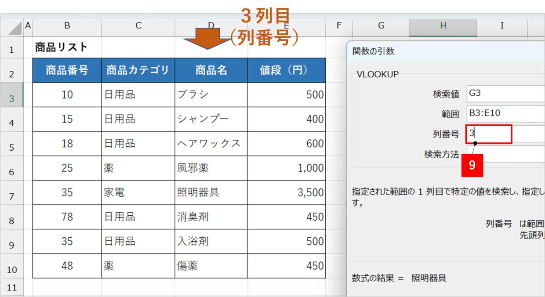Click the 日用品 category cell in the ブラシ row

coord(138,94)
